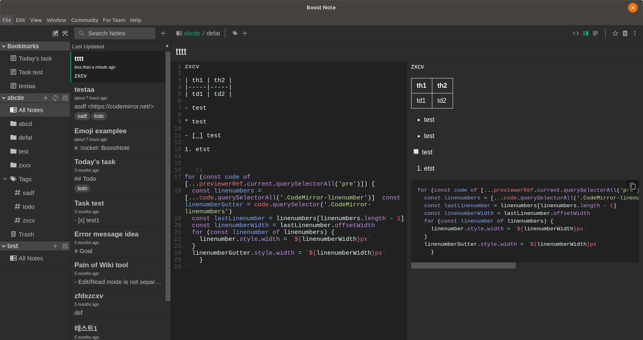This screenshot has height=340, width=643.
Task: Click the abcde breadcrumb link
Action: pyautogui.click(x=192, y=33)
